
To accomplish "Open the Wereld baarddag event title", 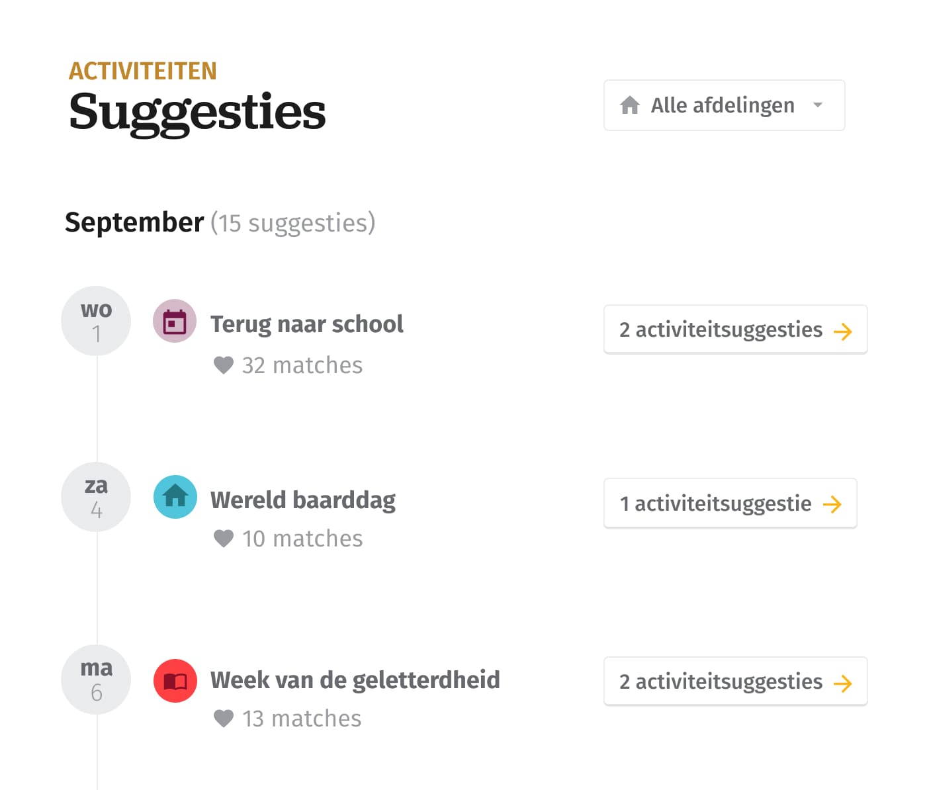I will click(x=303, y=500).
